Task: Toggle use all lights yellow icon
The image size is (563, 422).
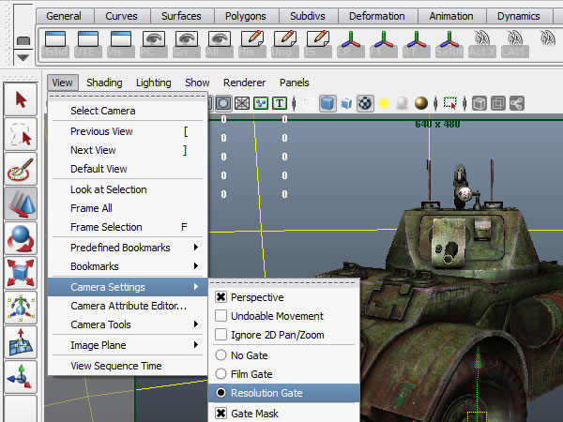Action: click(384, 104)
